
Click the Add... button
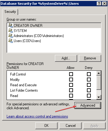click(x=66, y=58)
